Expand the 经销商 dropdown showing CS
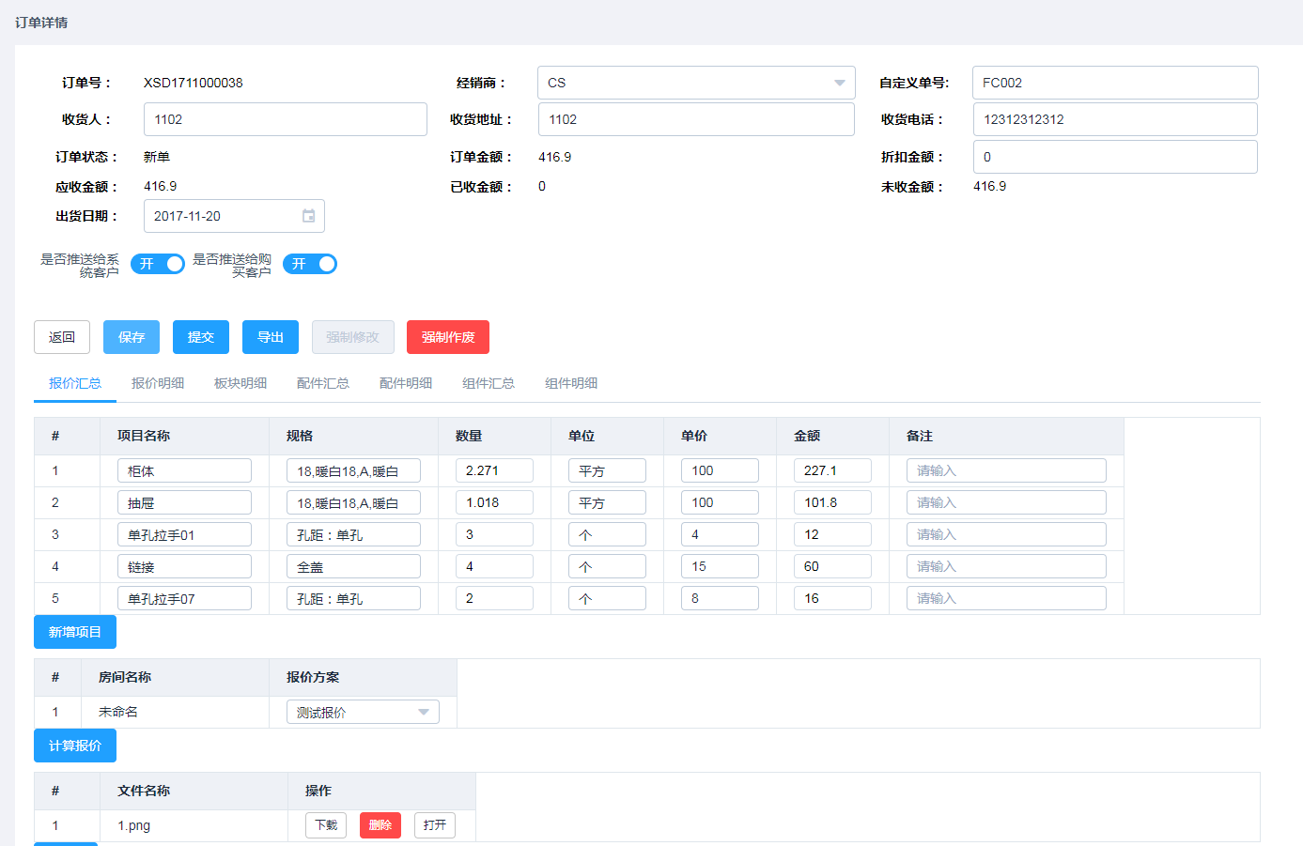This screenshot has width=1303, height=846. coord(696,83)
